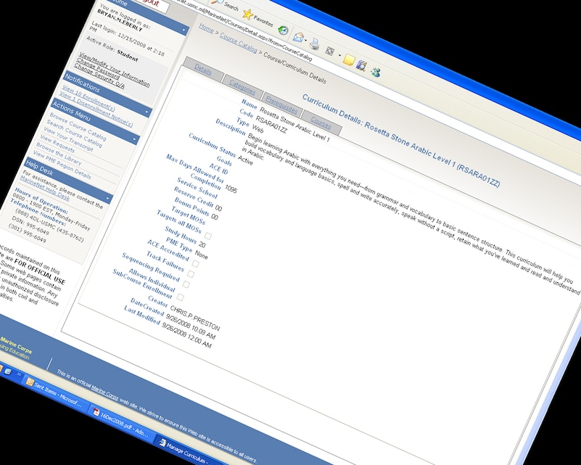Viewport: 581px width, 465px height.
Task: Select the Prerequisites tab
Action: coord(282,104)
